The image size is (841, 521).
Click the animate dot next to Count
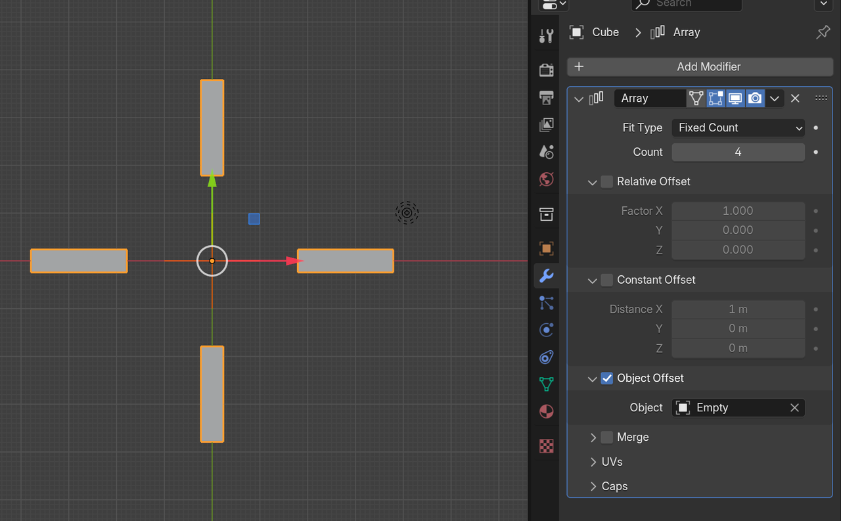(815, 152)
